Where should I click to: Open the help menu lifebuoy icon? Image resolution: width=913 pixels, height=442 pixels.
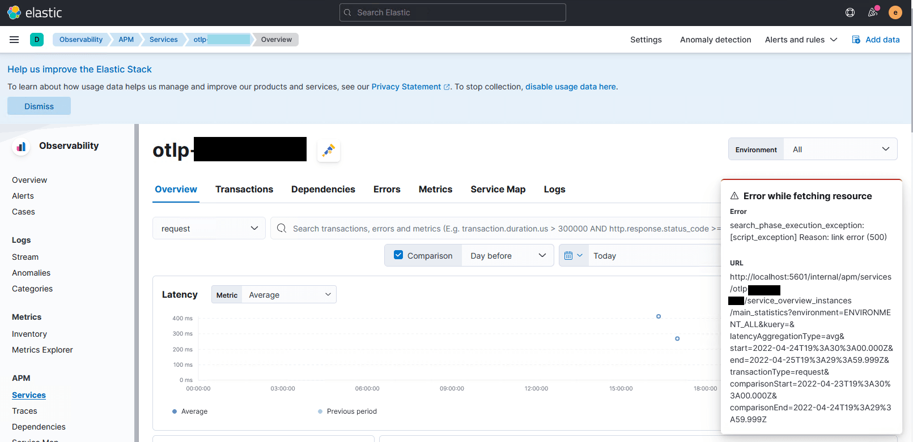pos(850,12)
